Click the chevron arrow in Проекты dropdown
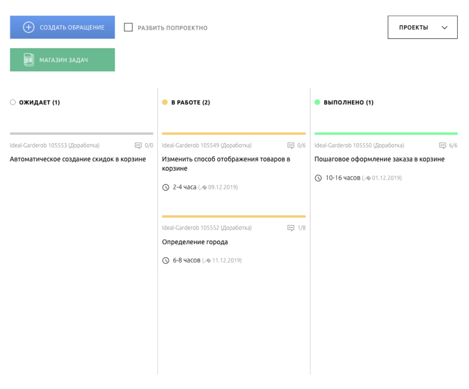 pos(445,28)
